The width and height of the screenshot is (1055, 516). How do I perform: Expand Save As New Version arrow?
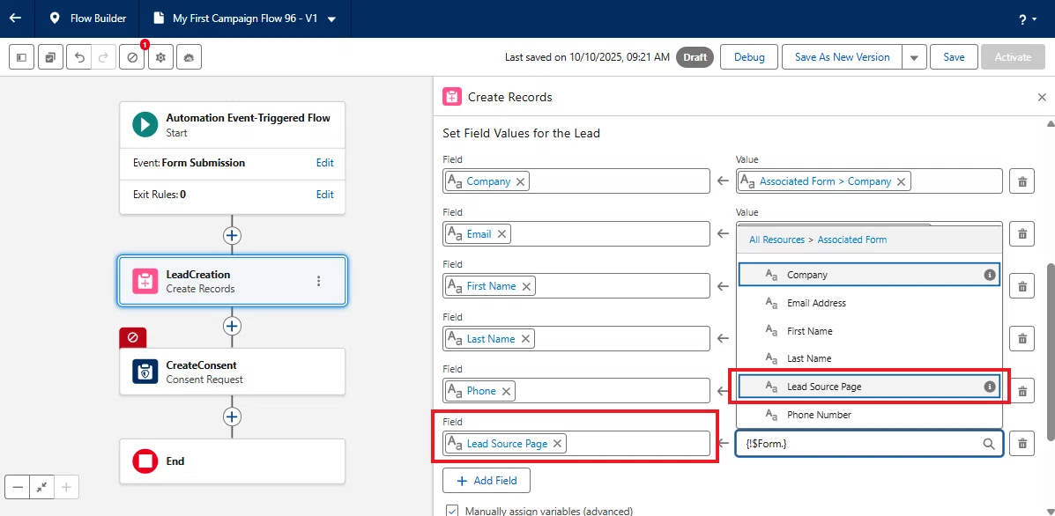point(914,57)
